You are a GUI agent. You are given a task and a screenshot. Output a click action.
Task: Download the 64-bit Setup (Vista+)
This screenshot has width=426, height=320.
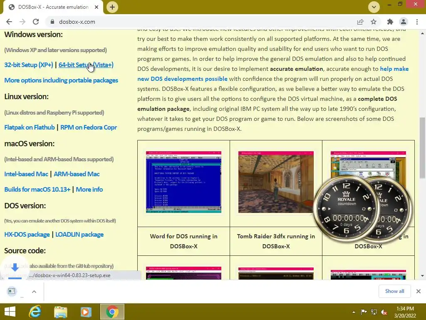pyautogui.click(x=86, y=65)
